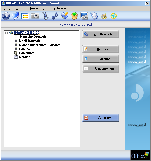Select Menü Deutsch in the tree
This screenshot has height=161, width=151.
click(x=29, y=41)
